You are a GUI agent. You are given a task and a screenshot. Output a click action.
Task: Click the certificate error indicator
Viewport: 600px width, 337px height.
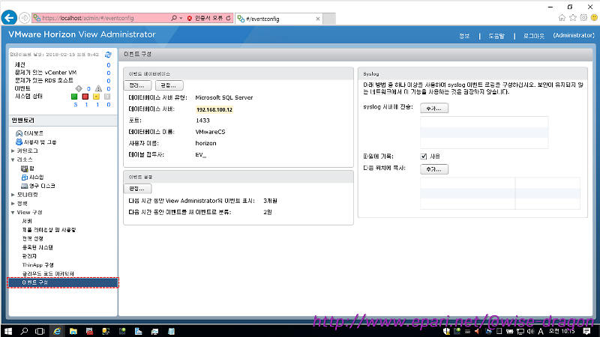click(205, 18)
